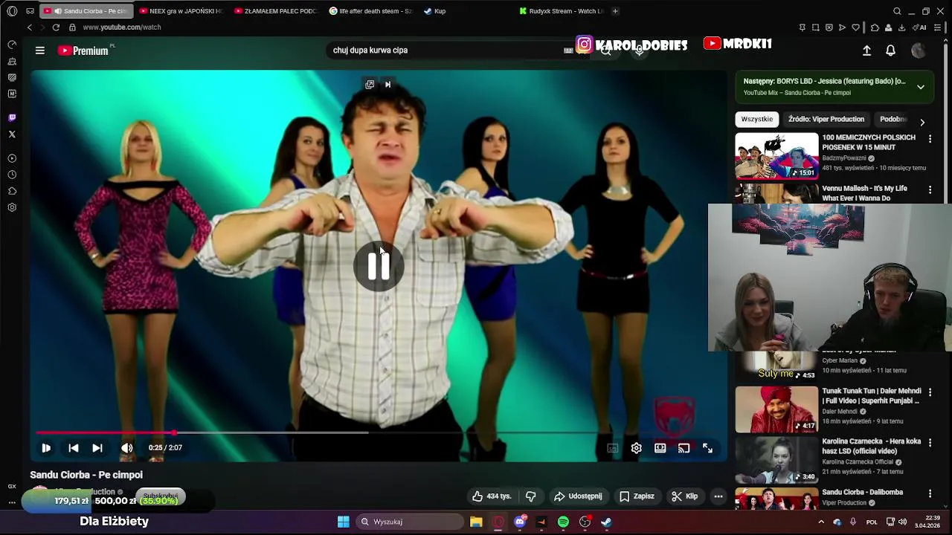Play the paused video
The width and height of the screenshot is (952, 535).
(x=46, y=448)
